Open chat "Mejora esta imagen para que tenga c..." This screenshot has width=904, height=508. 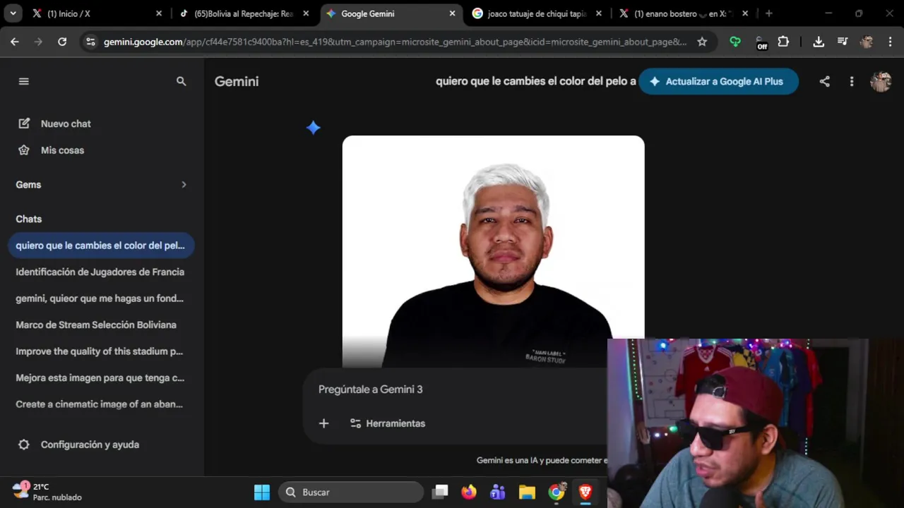[x=100, y=377]
